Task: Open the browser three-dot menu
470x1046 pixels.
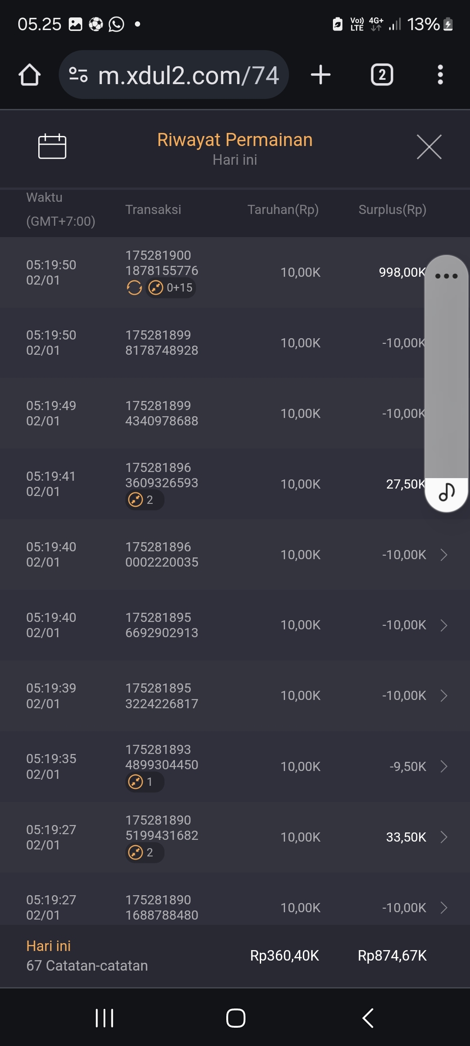Action: tap(440, 75)
